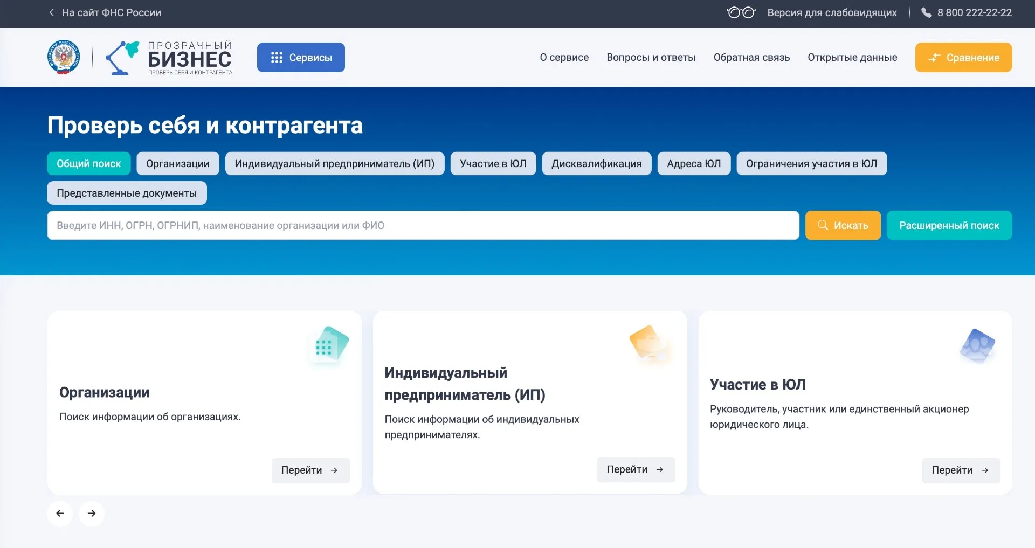Select the Общий поиск search tab

[89, 164]
